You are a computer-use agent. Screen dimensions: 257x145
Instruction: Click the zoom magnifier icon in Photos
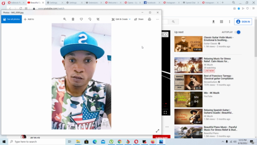[x=65, y=19]
